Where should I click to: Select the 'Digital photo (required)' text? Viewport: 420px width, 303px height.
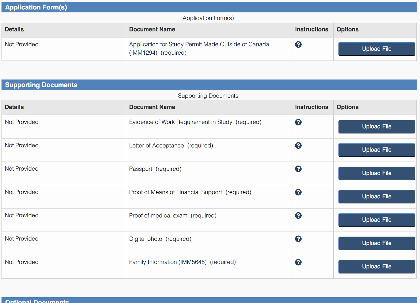(160, 239)
